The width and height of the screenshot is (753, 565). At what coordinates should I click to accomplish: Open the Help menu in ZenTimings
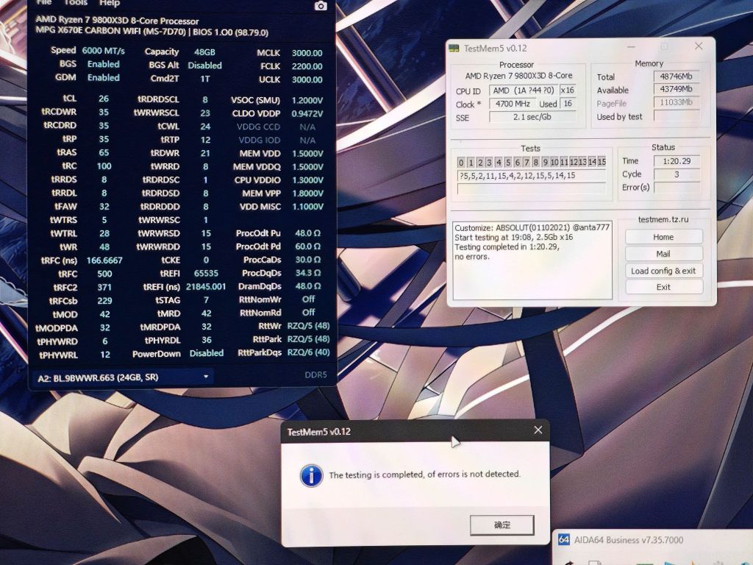[110, 4]
